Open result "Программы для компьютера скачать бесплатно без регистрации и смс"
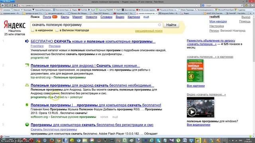255x143 pixels. 92,125
